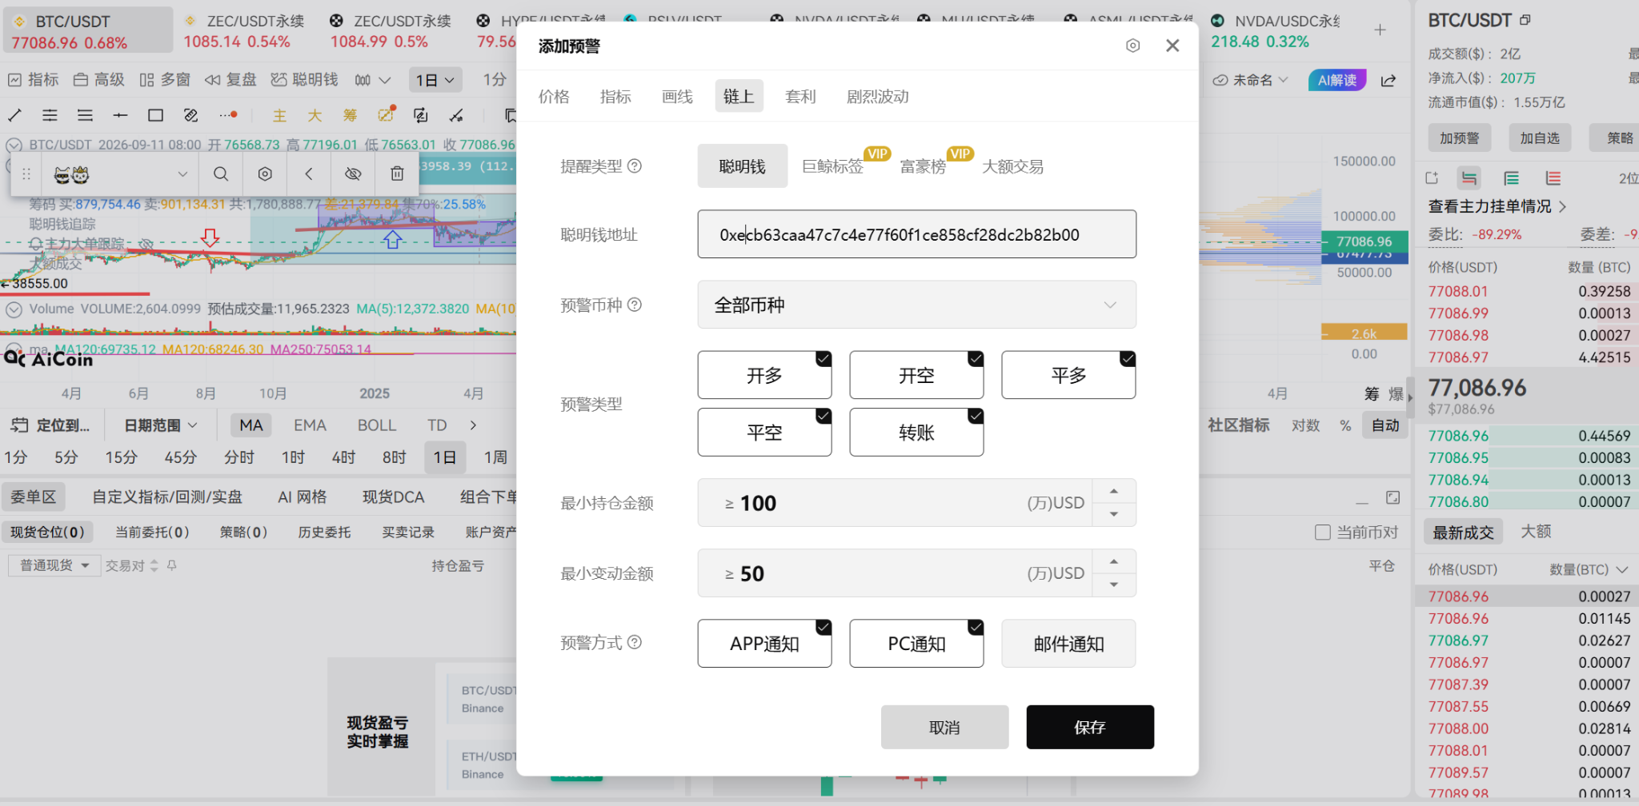Delete with the trash icon in floating toolbar
Viewport: 1639px width, 806px height.
pyautogui.click(x=397, y=174)
